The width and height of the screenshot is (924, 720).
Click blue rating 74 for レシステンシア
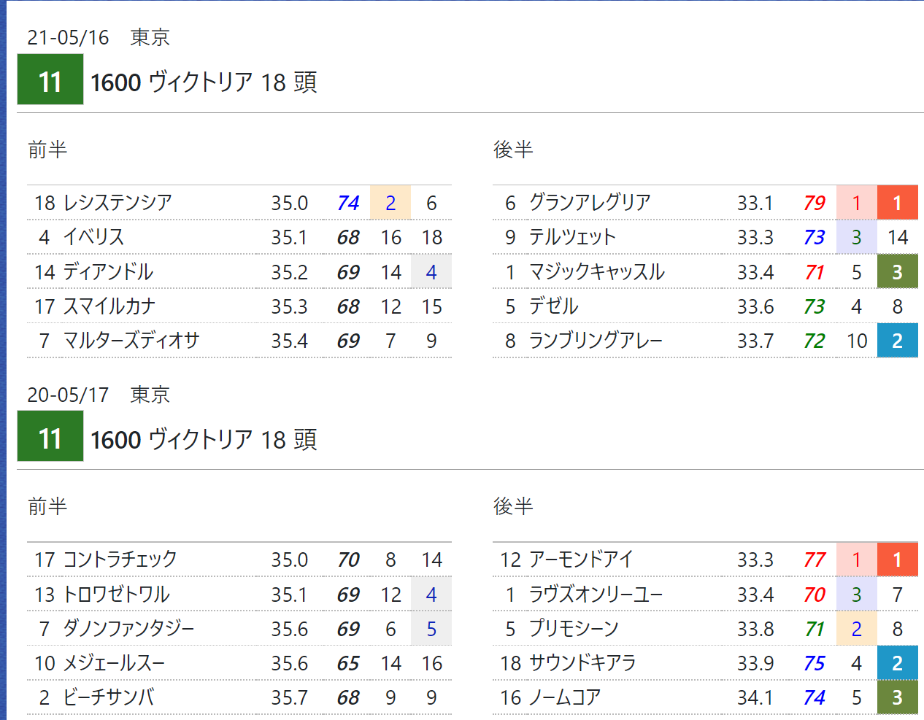point(348,203)
